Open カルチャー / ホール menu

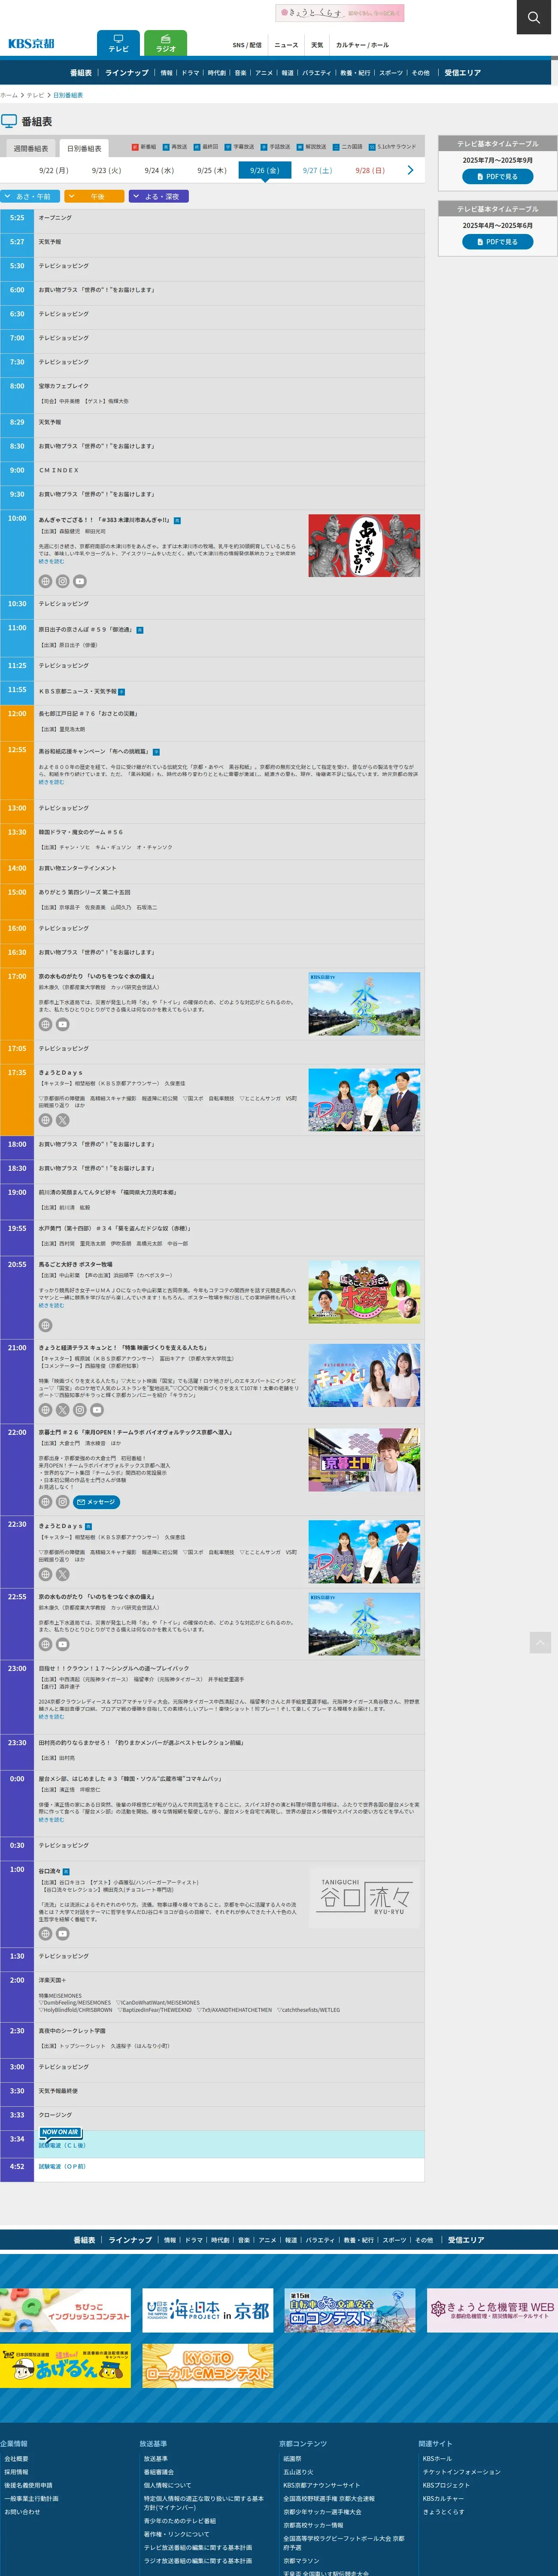click(362, 45)
